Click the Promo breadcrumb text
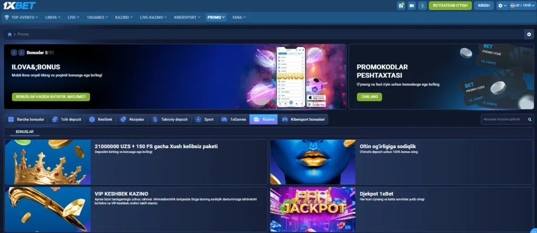The width and height of the screenshot is (537, 233). point(23,34)
